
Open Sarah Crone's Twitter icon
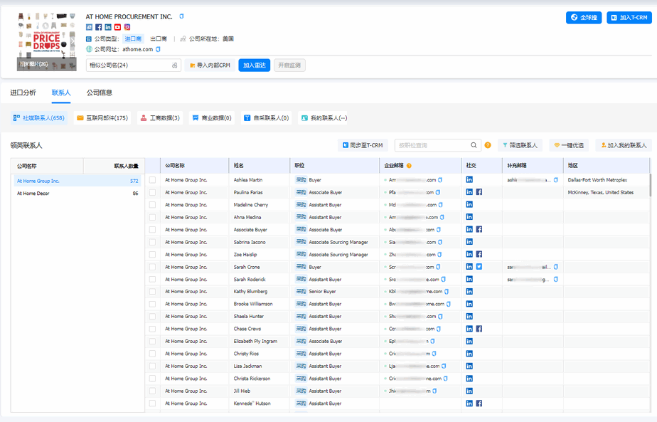click(x=479, y=267)
